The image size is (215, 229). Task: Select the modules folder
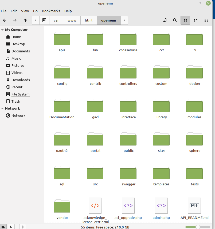coord(194,109)
